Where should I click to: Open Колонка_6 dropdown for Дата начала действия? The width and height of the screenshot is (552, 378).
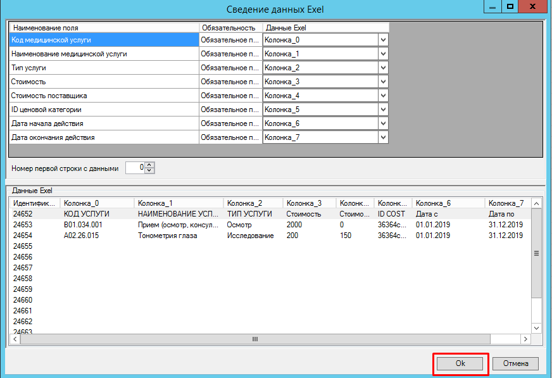tap(382, 123)
